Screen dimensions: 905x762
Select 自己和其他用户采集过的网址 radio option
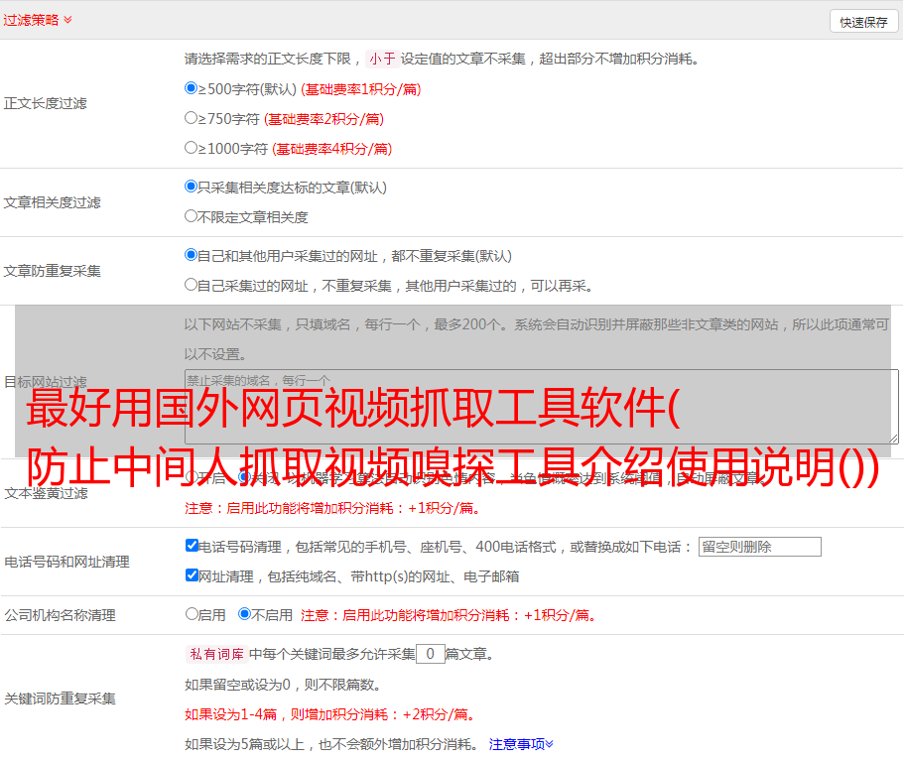[192, 255]
